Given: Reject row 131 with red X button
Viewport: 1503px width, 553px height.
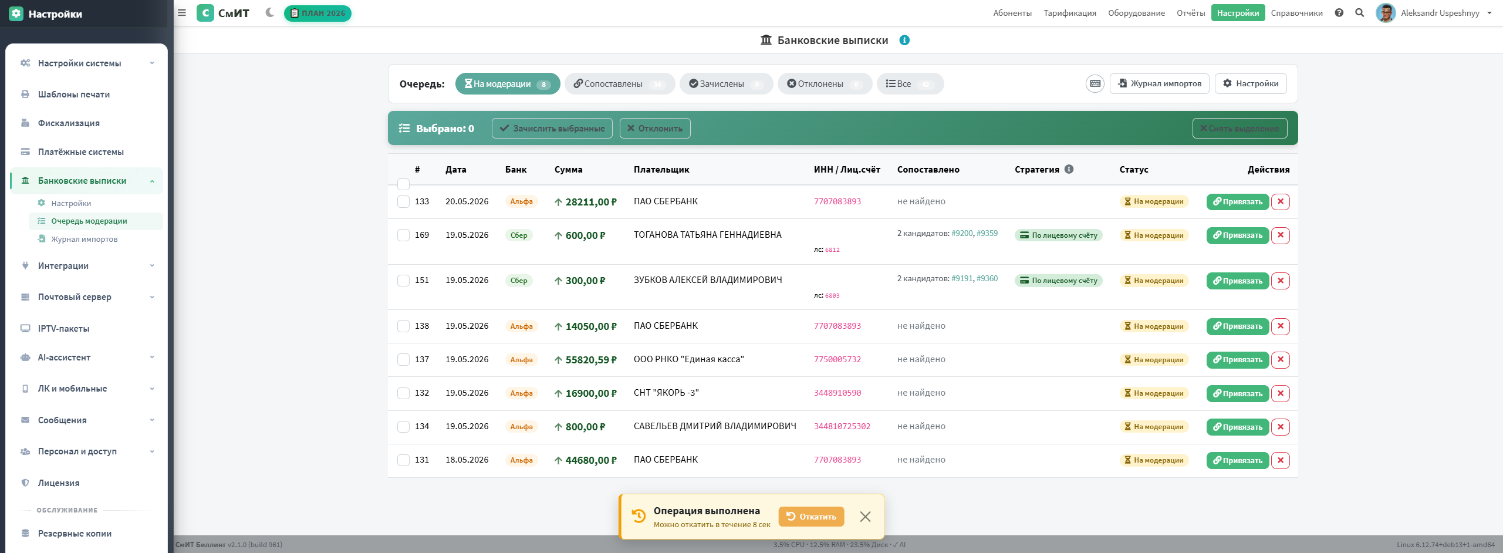Looking at the screenshot, I should tap(1281, 460).
